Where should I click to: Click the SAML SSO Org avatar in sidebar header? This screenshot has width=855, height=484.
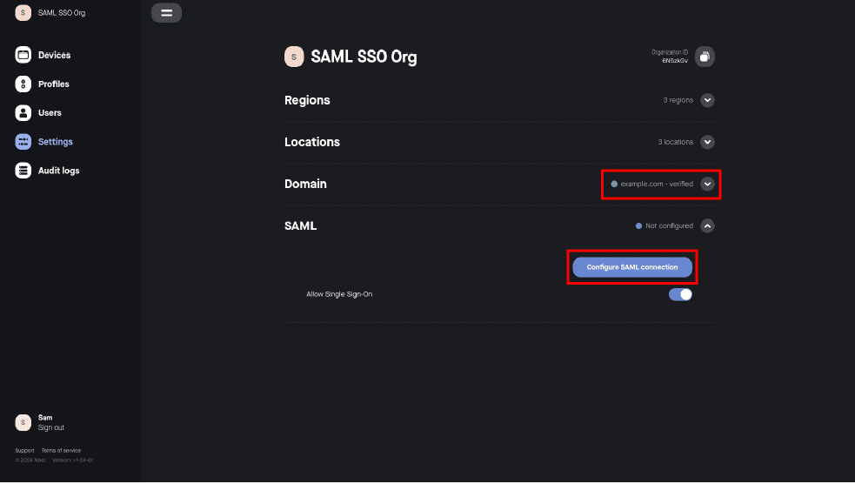(23, 12)
